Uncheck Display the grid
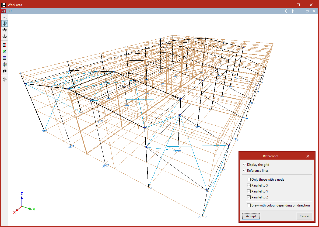The image size is (319, 227). 244,165
